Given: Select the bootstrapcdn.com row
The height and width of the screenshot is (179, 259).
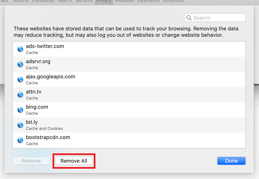Looking at the screenshot, I should tap(129, 140).
